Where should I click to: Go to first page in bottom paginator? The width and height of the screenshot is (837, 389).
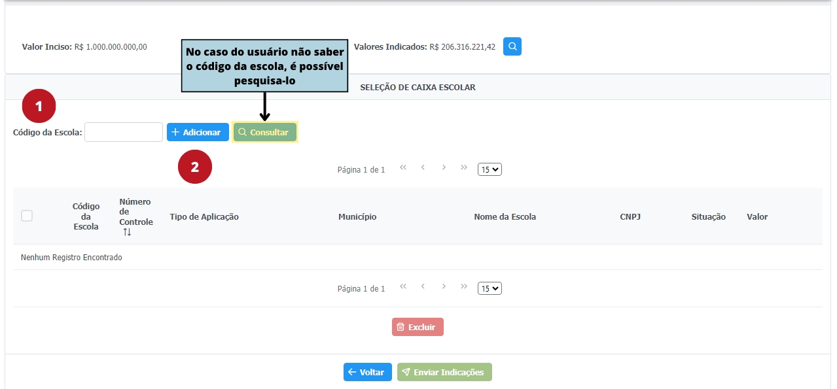403,286
